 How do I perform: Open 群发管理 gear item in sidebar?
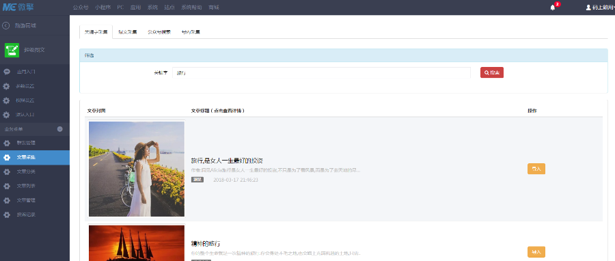click(26, 143)
